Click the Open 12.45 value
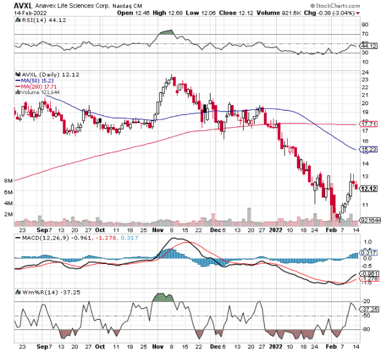The image size is (385, 352). click(x=133, y=13)
